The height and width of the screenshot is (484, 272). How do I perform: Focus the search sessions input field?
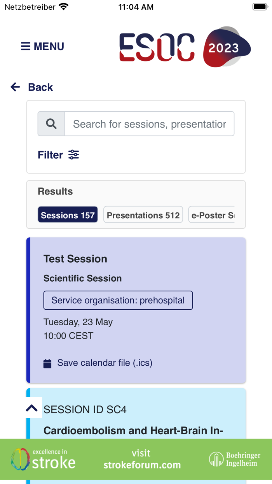click(149, 124)
